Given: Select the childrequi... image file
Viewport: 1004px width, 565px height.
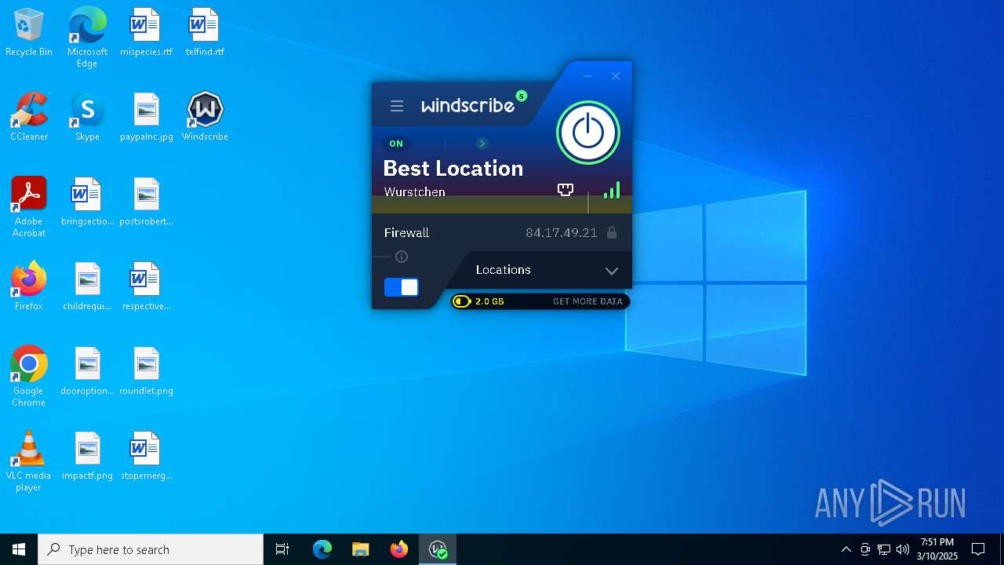Looking at the screenshot, I should click(87, 287).
